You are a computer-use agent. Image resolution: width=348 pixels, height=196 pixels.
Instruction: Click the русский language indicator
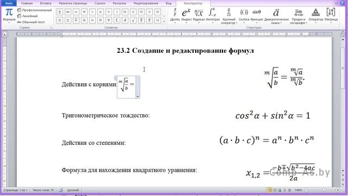(73, 190)
